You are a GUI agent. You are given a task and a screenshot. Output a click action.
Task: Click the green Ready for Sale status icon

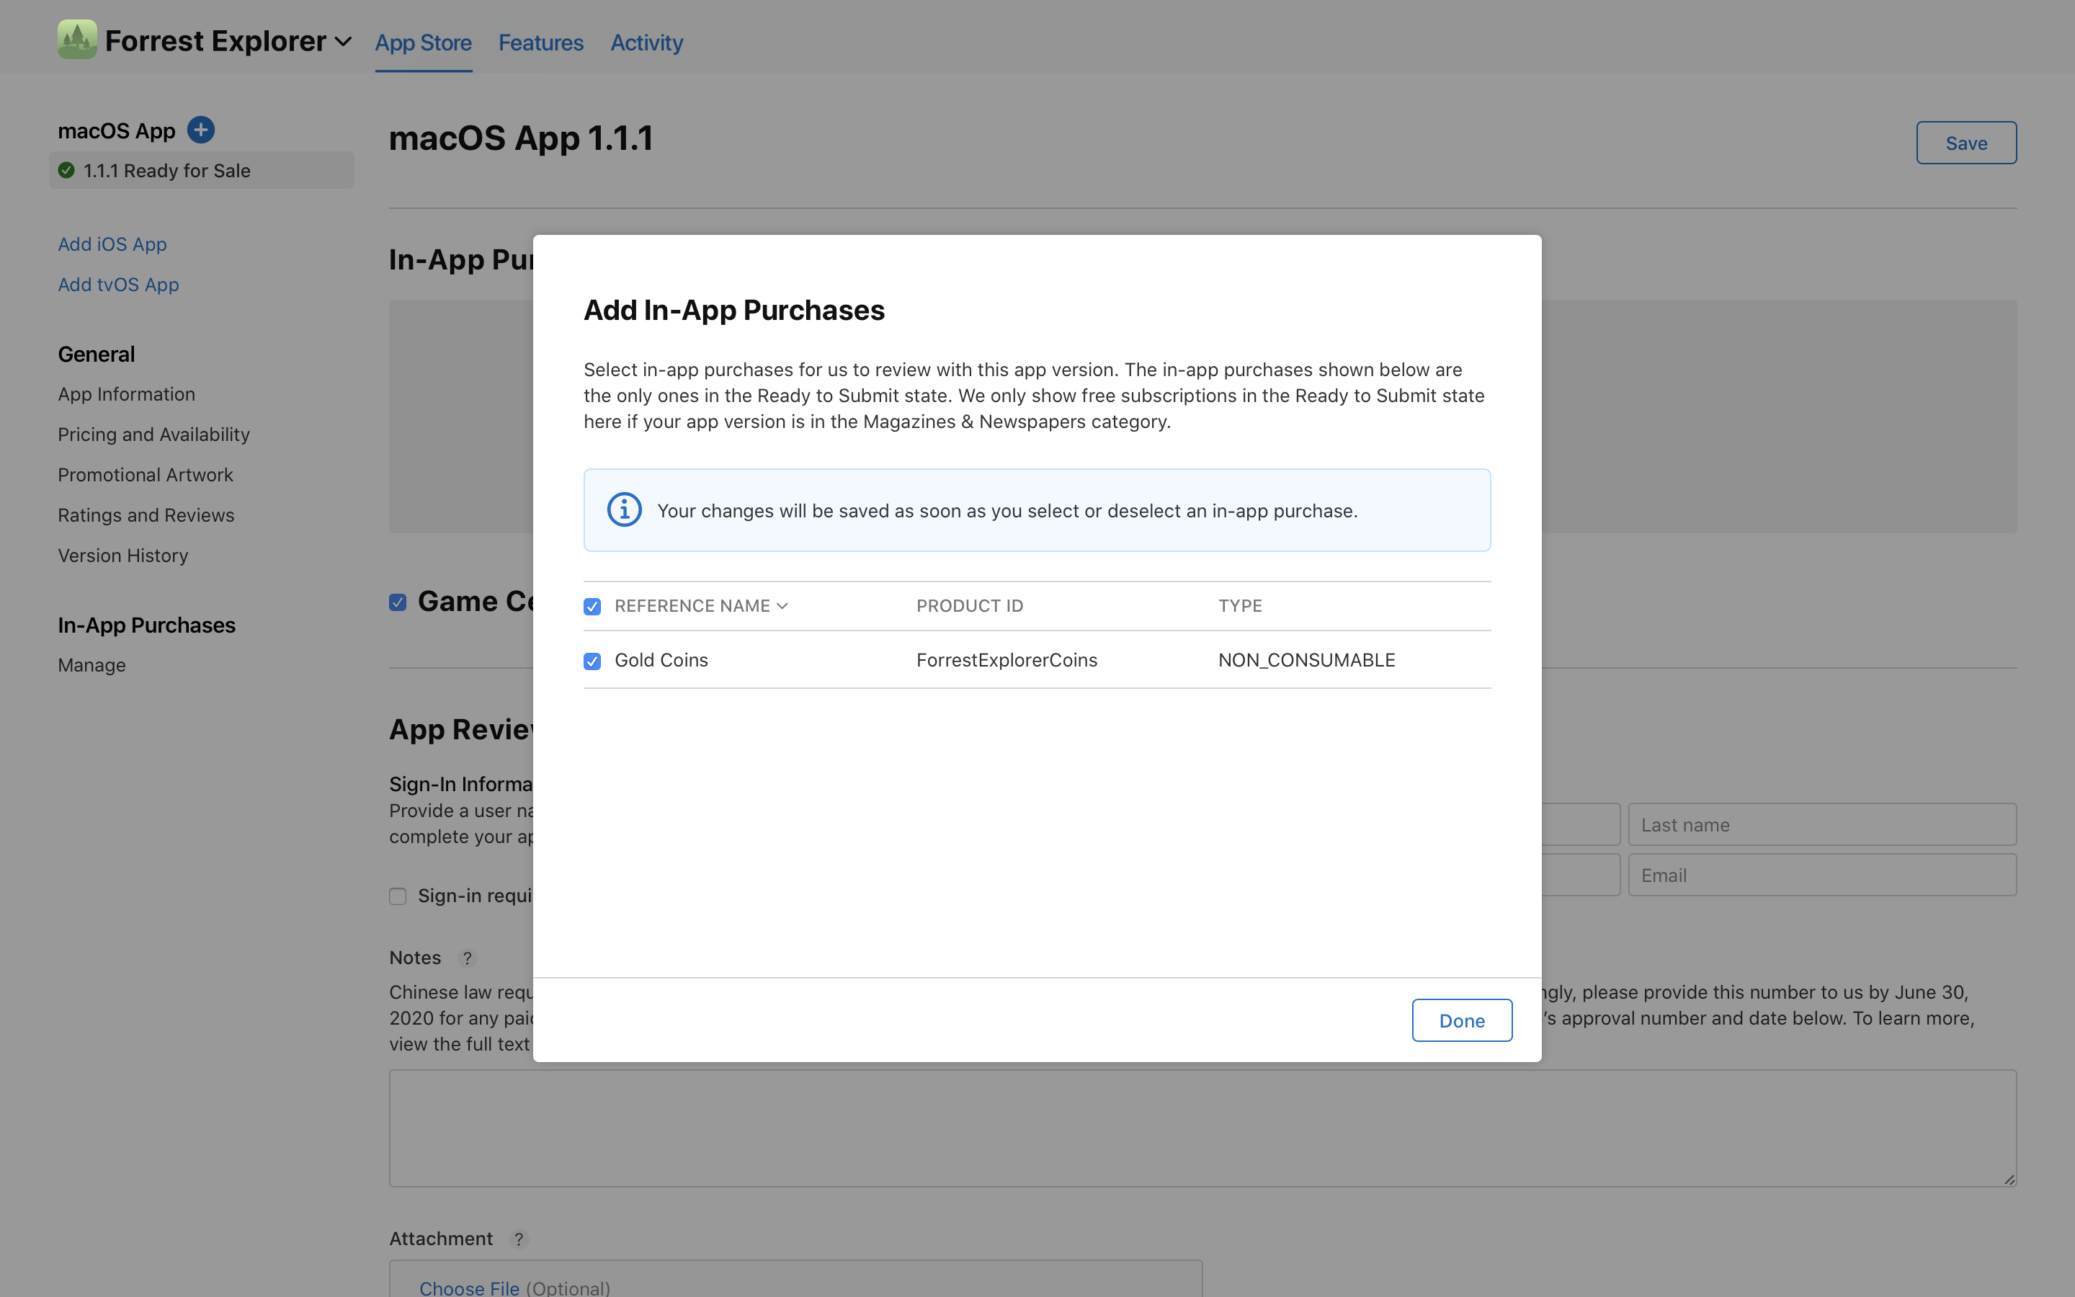[67, 171]
